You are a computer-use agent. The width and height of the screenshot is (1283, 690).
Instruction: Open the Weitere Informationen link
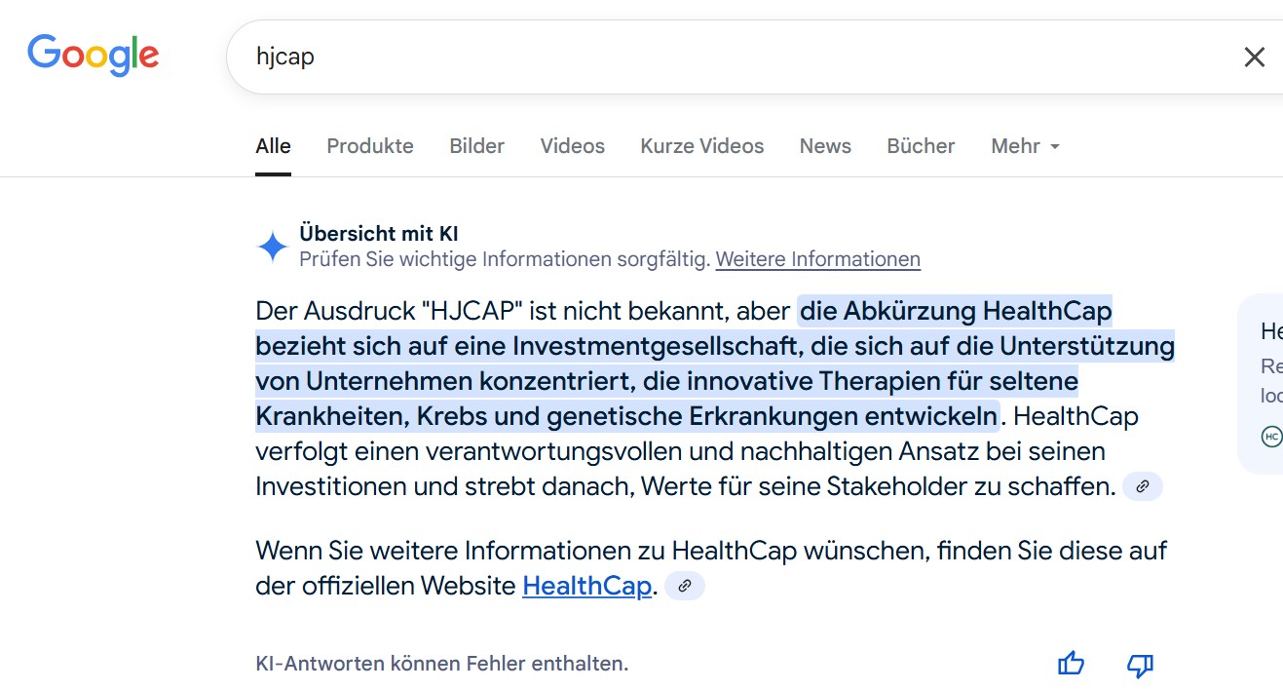pyautogui.click(x=818, y=259)
